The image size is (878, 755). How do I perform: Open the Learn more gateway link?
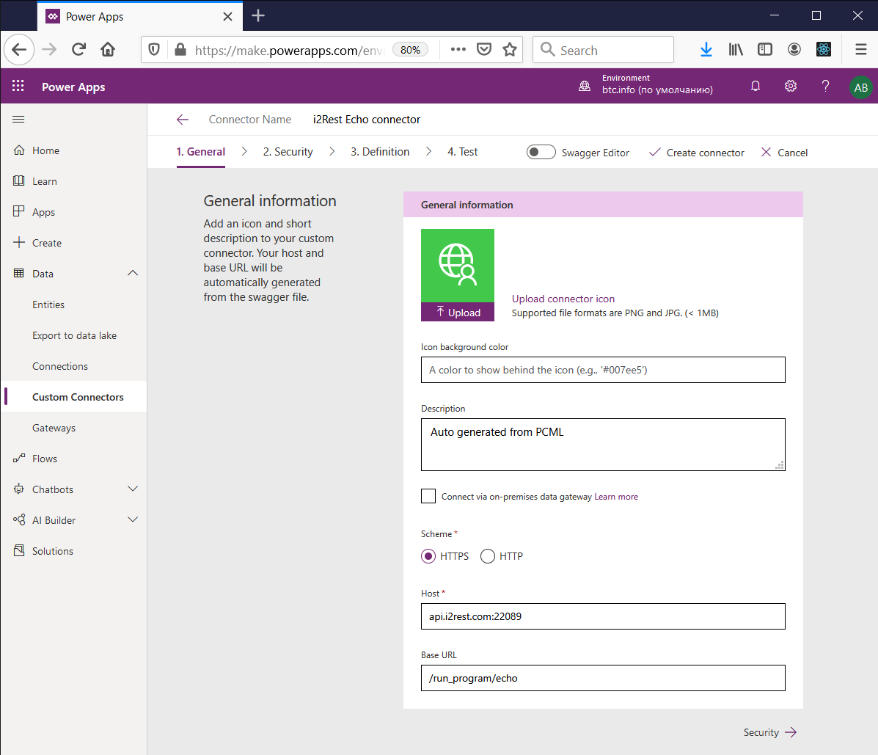(x=616, y=497)
